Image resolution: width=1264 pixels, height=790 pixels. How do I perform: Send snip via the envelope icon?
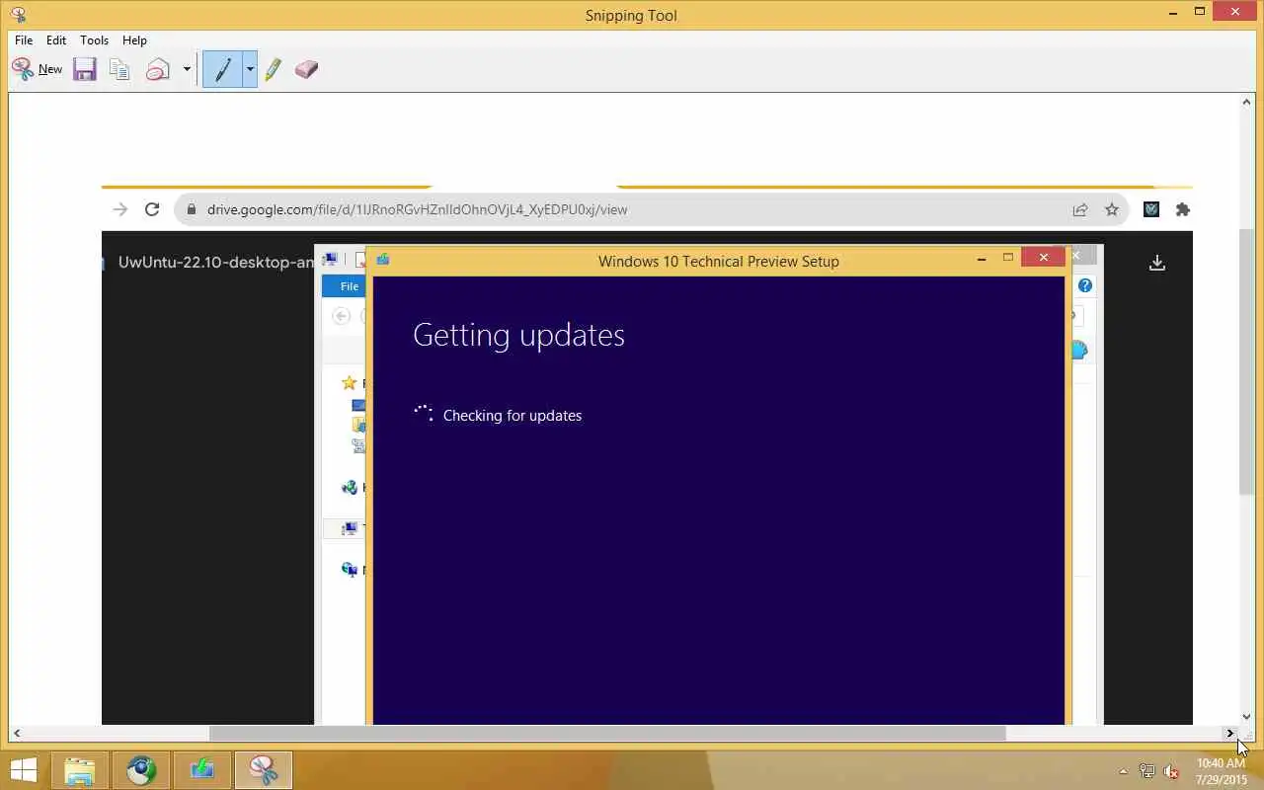click(157, 69)
